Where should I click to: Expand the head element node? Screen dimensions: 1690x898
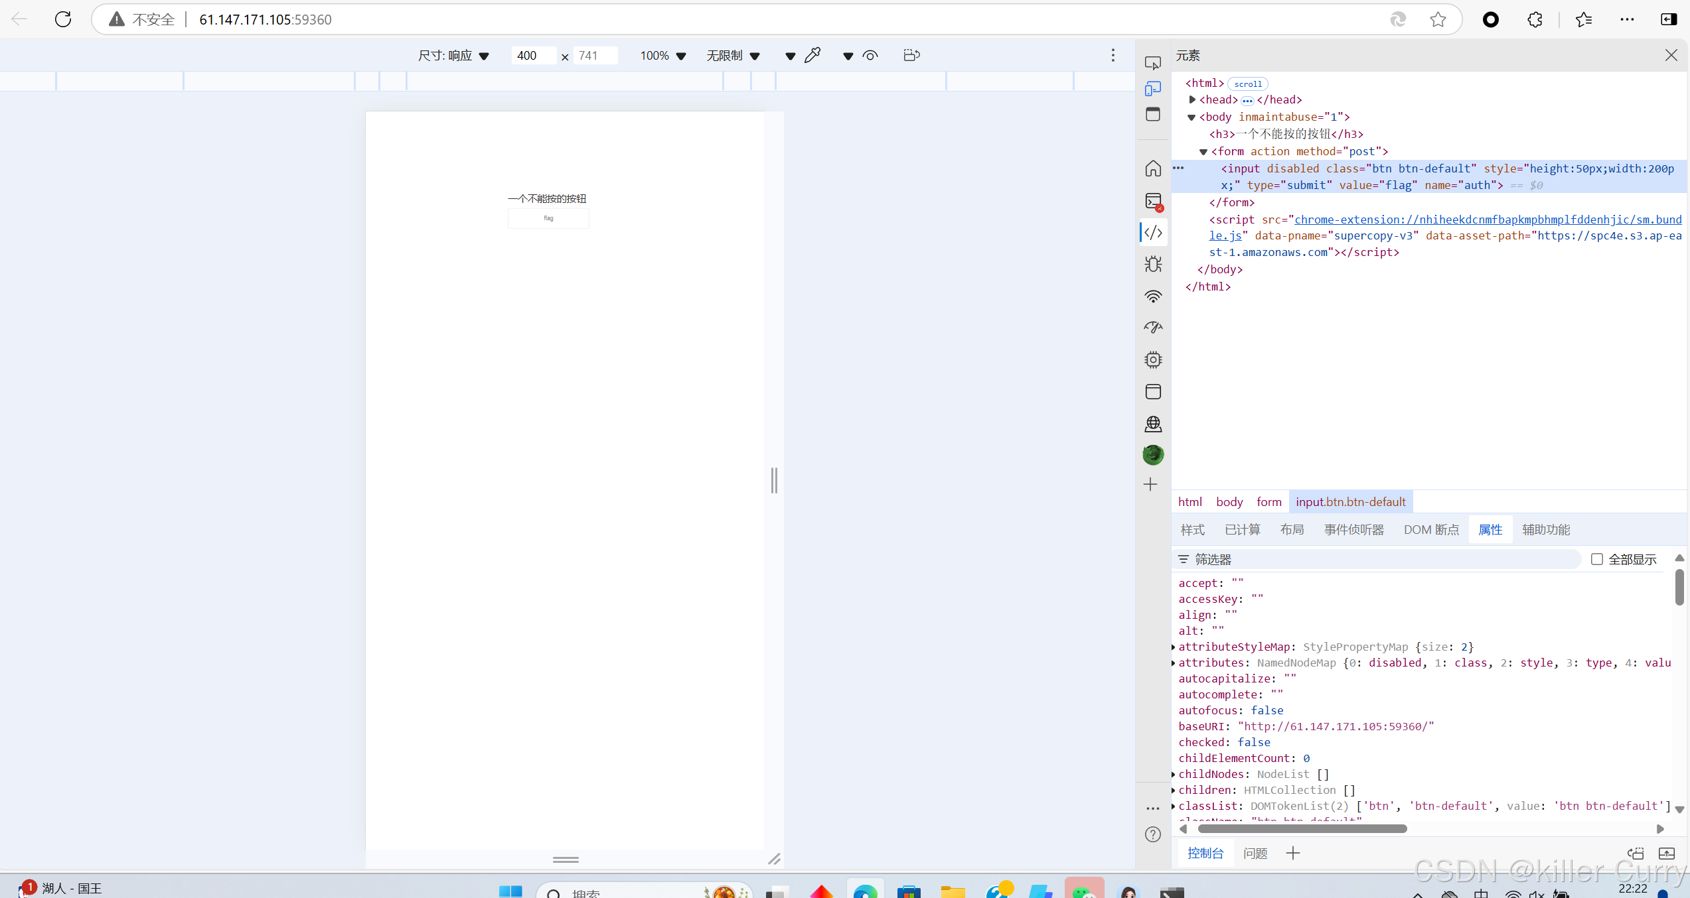[x=1192, y=99]
